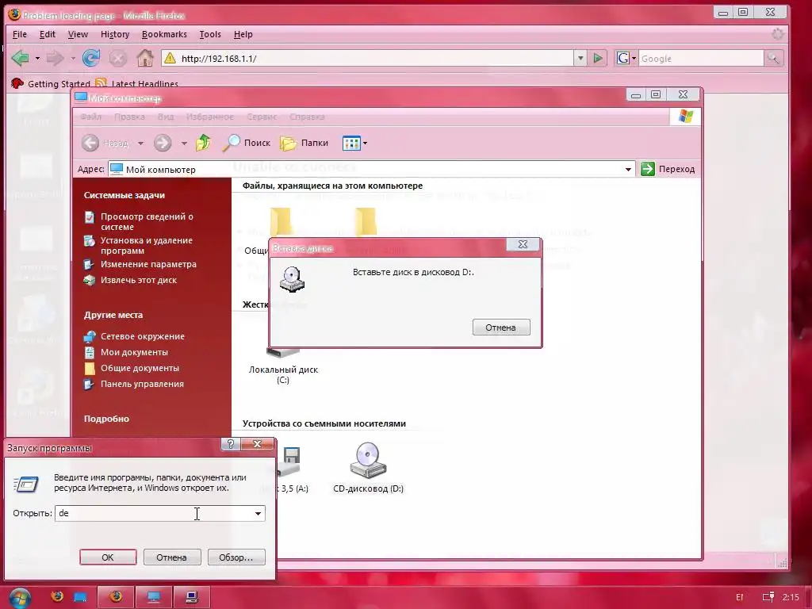The height and width of the screenshot is (609, 812).
Task: Click Обзор... browse button
Action: coord(236,557)
